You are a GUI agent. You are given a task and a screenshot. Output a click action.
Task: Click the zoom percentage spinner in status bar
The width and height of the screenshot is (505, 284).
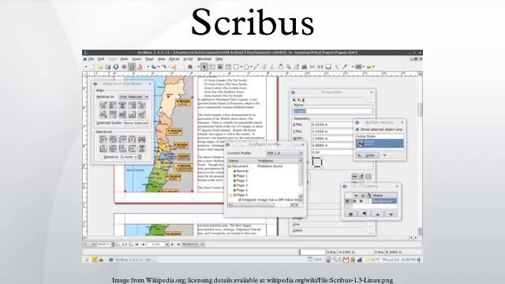coord(113,245)
